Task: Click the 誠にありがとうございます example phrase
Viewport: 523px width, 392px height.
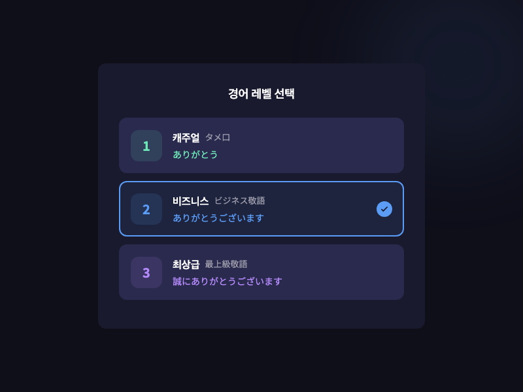Action: click(x=228, y=282)
